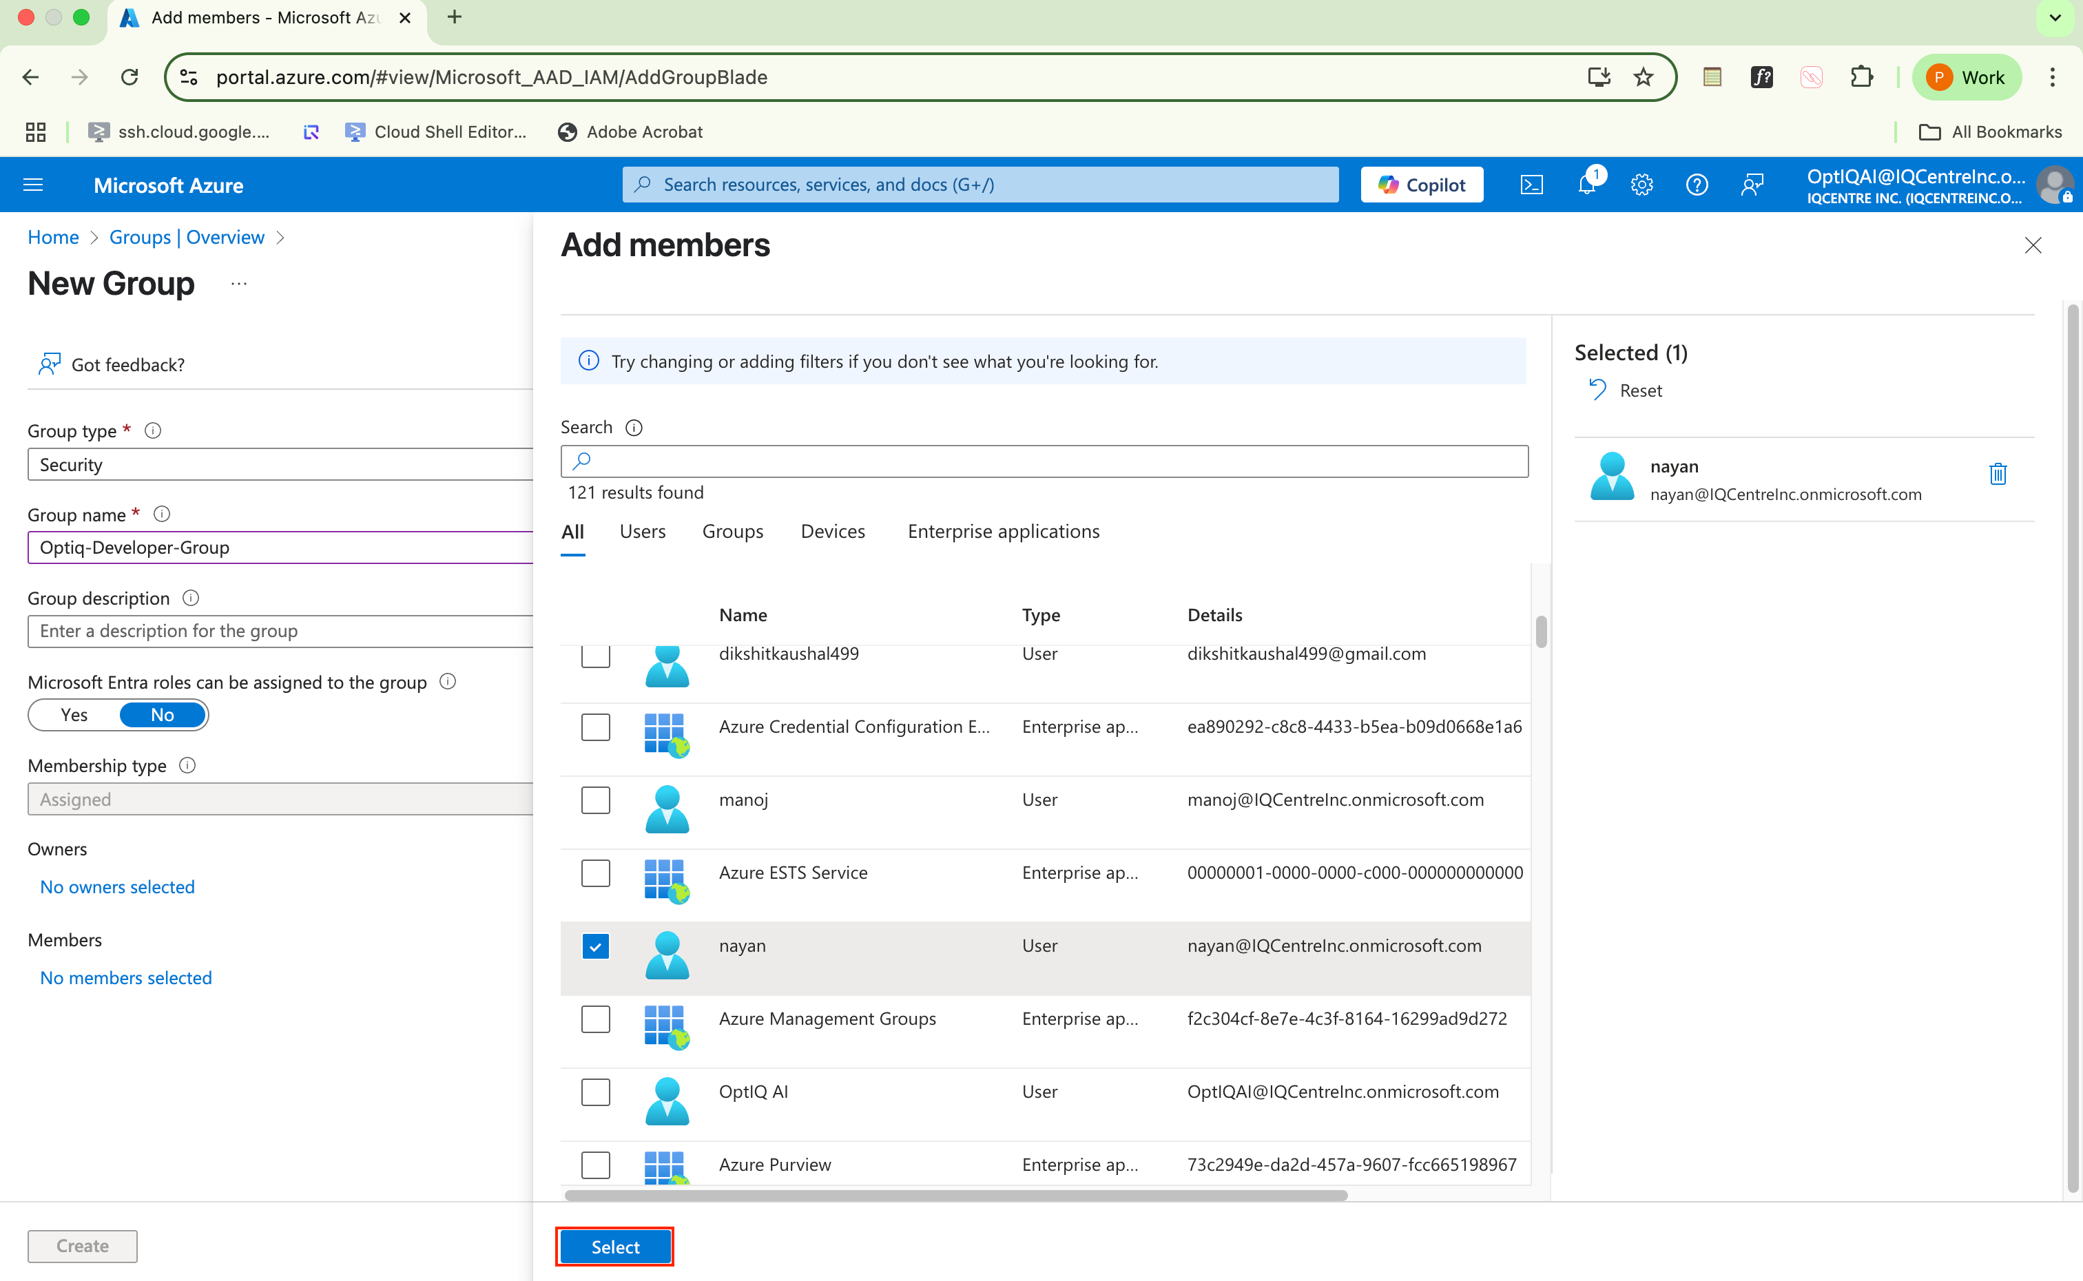The height and width of the screenshot is (1281, 2083).
Task: Switch to the Groups tab
Action: click(x=733, y=532)
